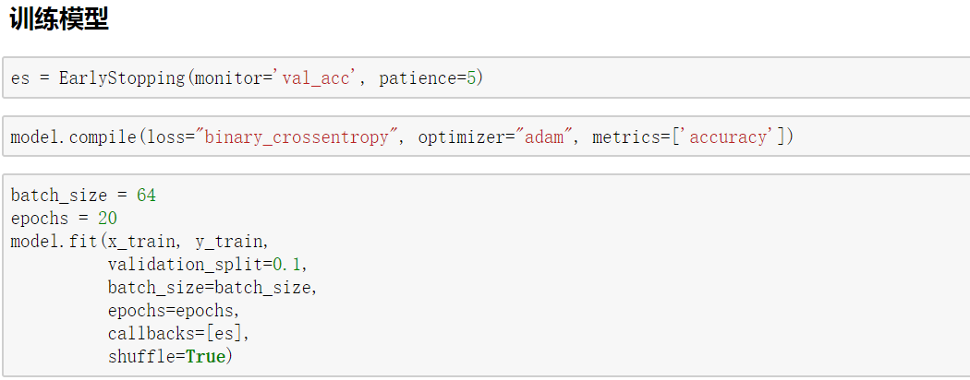The height and width of the screenshot is (380, 970).
Task: Click the batch_size=batch_size argument line
Action: (x=212, y=287)
